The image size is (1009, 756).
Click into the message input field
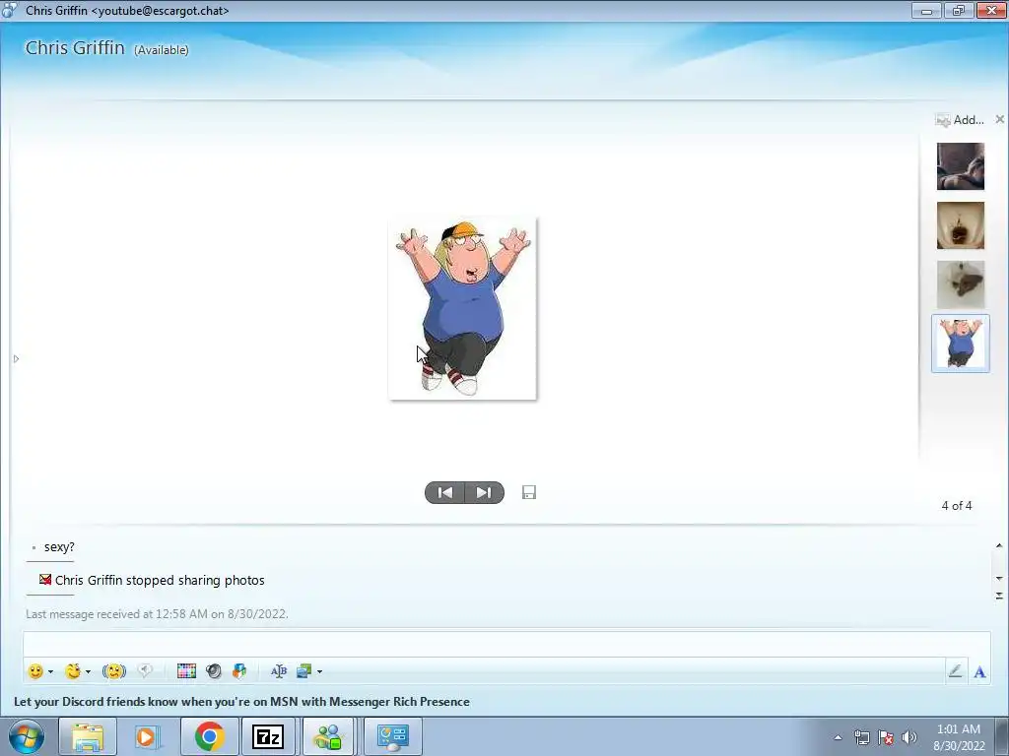(506, 644)
